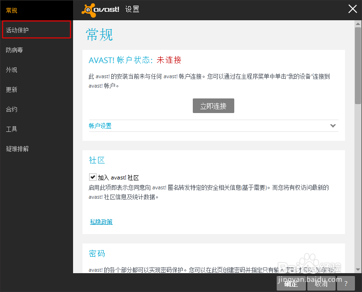Click the 帐户设置 chevron arrow

[333, 126]
